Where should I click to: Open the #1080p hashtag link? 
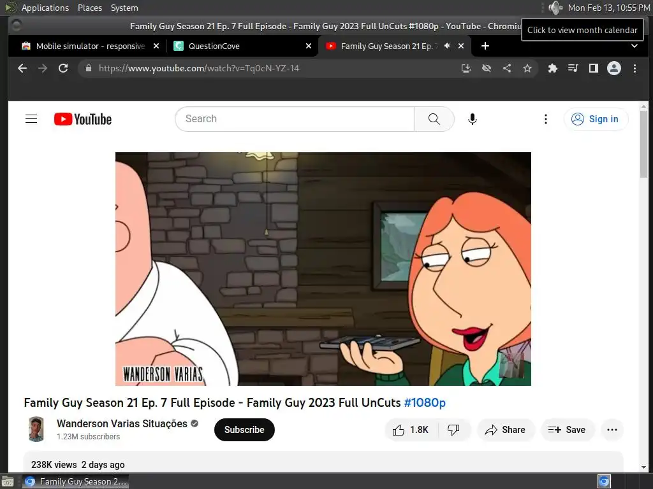coord(425,402)
